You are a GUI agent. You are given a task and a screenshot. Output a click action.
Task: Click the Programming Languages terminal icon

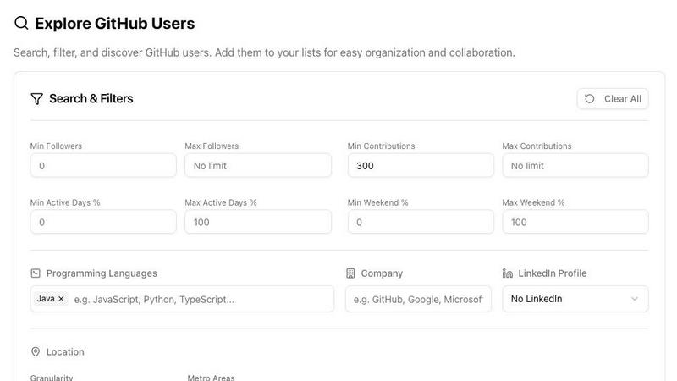click(36, 273)
